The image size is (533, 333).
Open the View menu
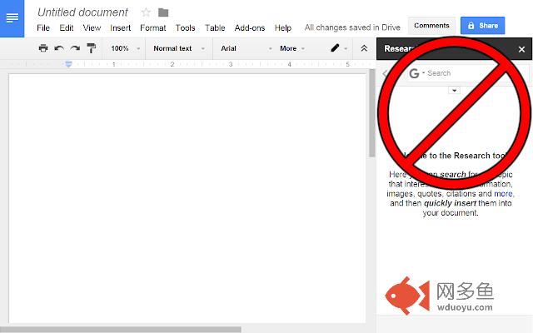tap(92, 27)
